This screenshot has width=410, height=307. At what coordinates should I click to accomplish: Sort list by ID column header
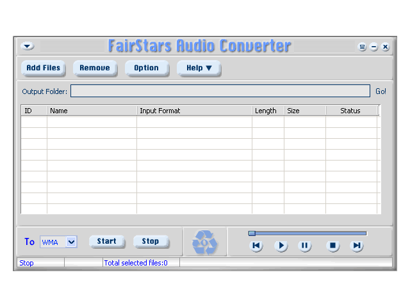tap(34, 111)
